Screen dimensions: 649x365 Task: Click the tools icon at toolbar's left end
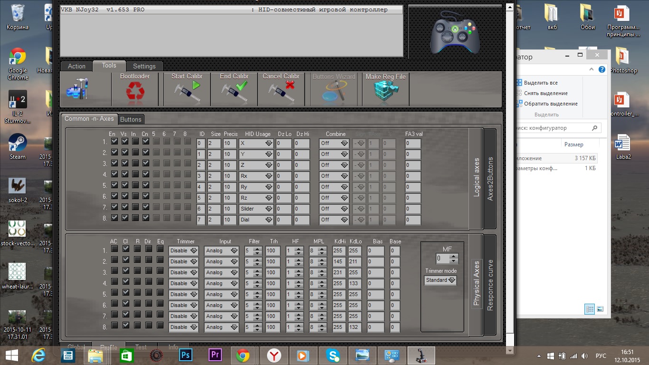(x=77, y=89)
